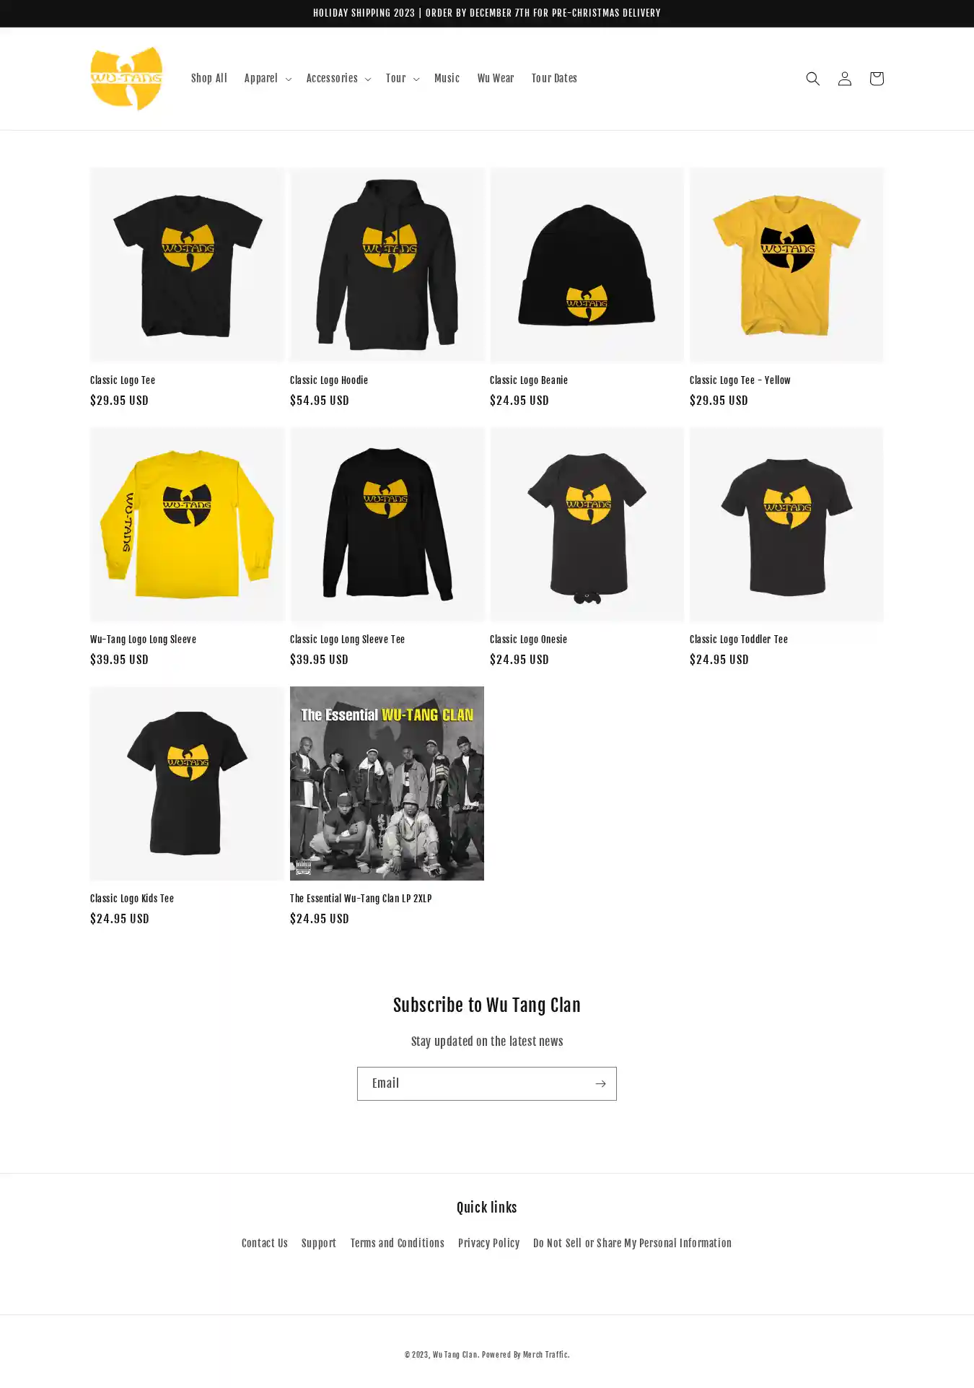Open the shopping cart bag icon
This screenshot has height=1388, width=974.
pyautogui.click(x=876, y=79)
